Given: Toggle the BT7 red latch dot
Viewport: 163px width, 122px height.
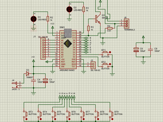Looking at the screenshot, I should (84, 119).
